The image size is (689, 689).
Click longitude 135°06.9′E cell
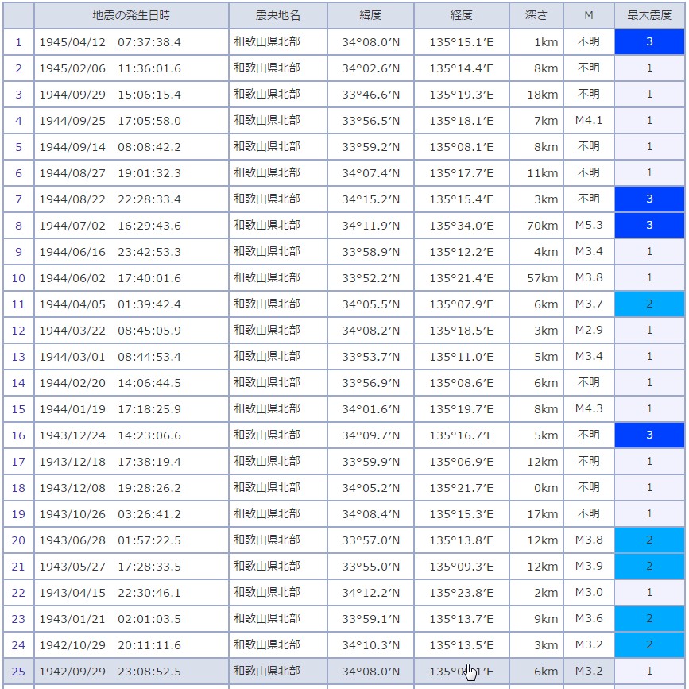(462, 462)
